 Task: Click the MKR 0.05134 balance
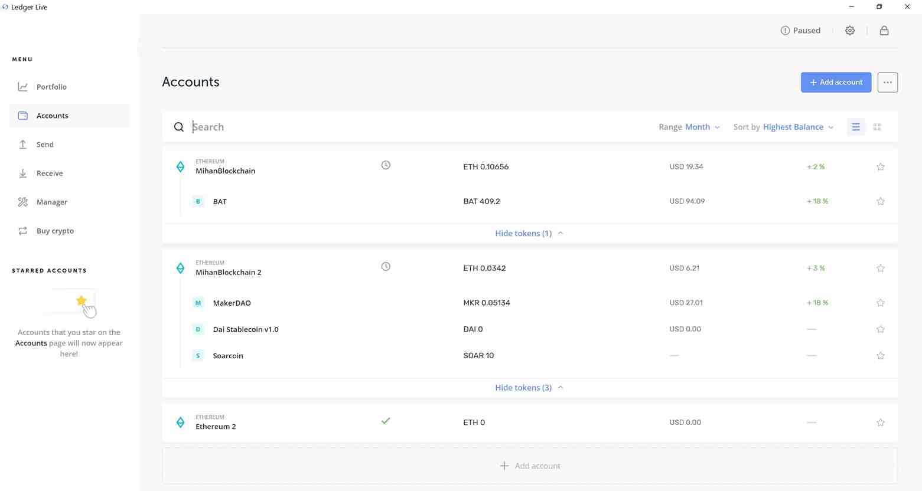coord(487,303)
